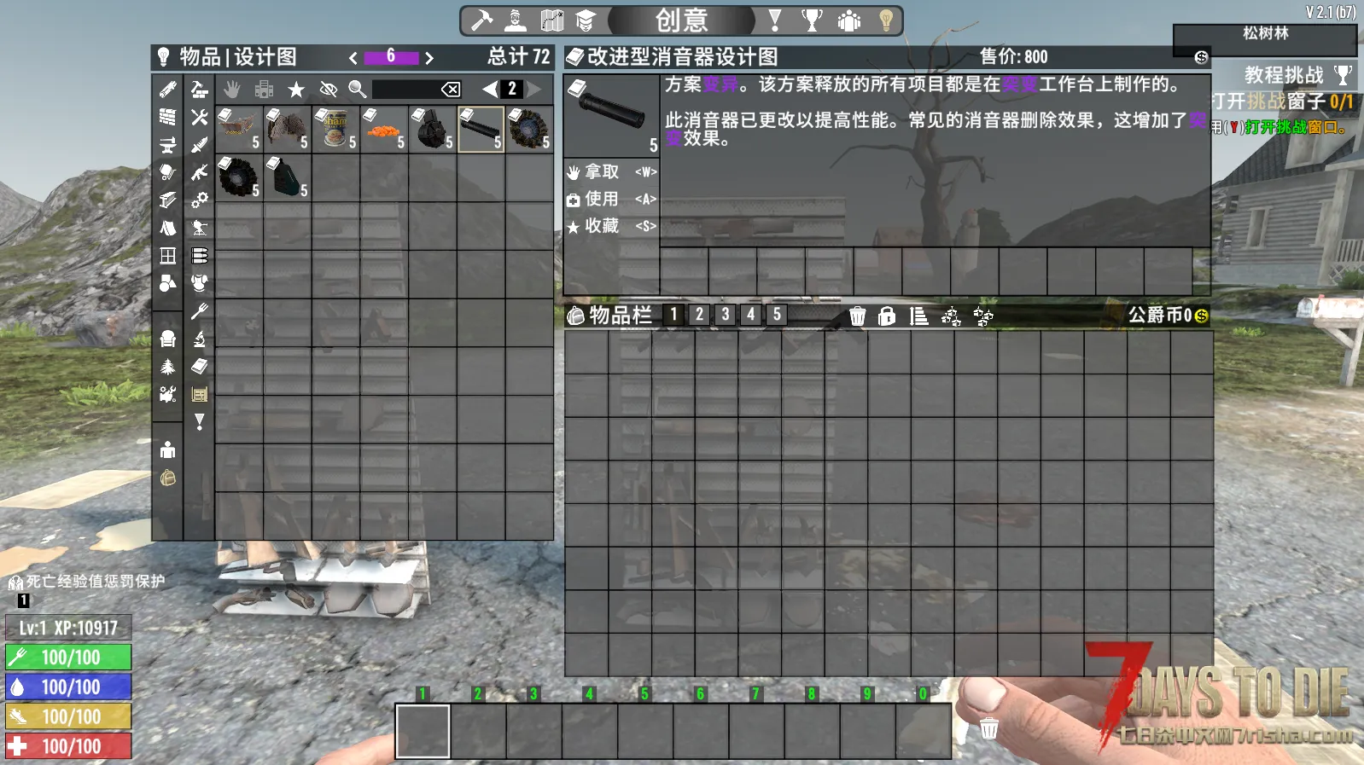Open the skills graduation-cap tab

tap(586, 20)
